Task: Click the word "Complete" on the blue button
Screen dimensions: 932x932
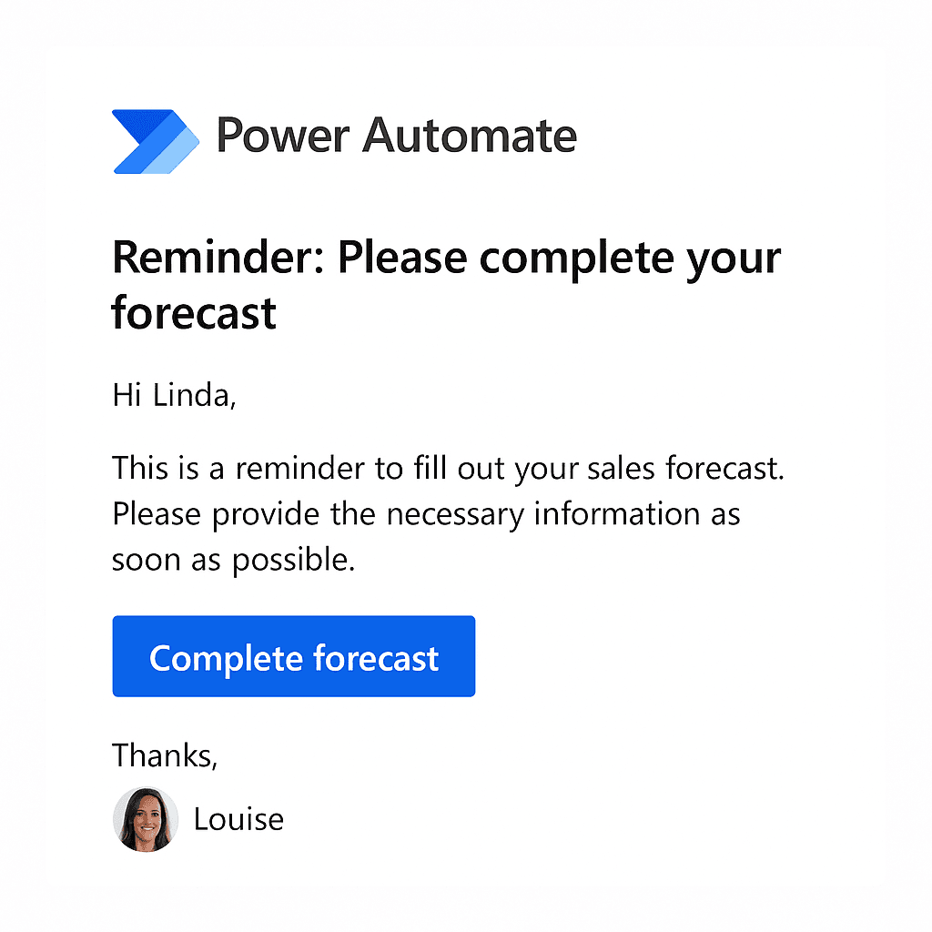Action: [226, 658]
